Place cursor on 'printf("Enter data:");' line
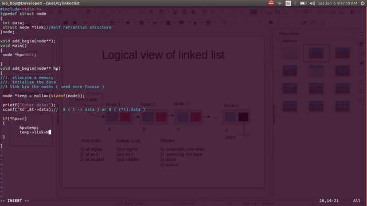This screenshot has width=367, height=206. click(x=29, y=105)
